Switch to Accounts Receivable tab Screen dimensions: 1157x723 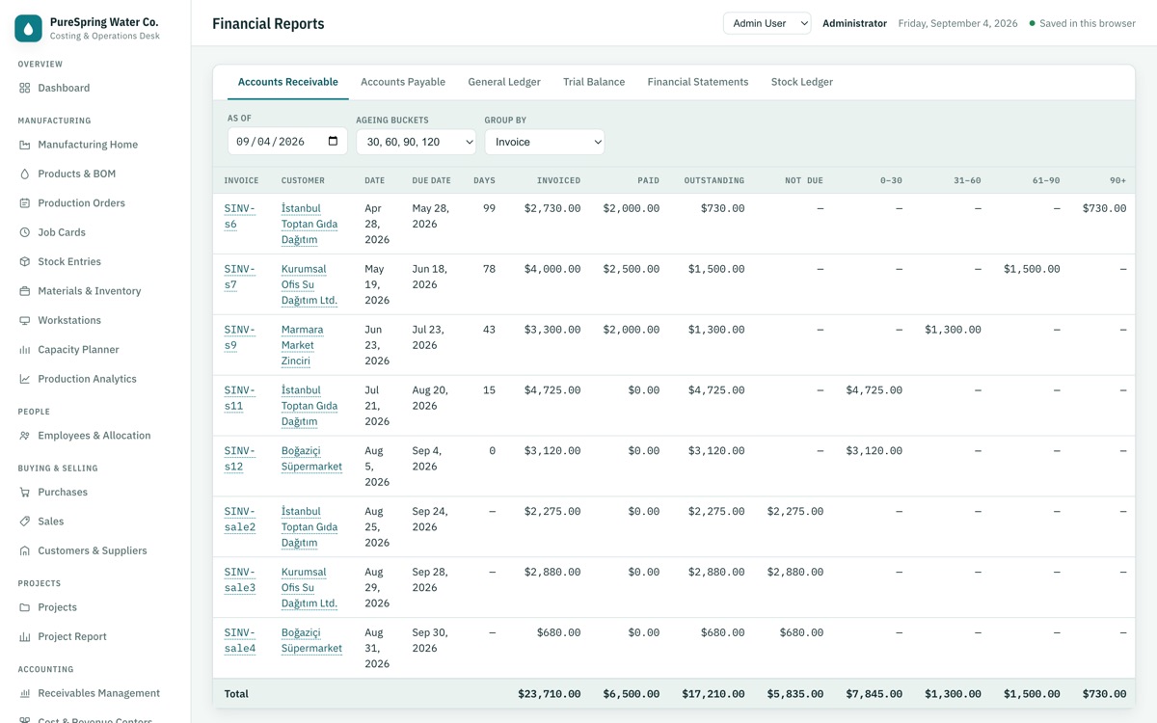pyautogui.click(x=288, y=82)
